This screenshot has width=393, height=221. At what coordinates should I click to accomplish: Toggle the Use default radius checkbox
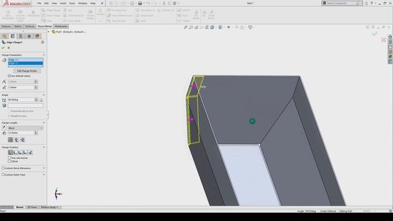10,76
